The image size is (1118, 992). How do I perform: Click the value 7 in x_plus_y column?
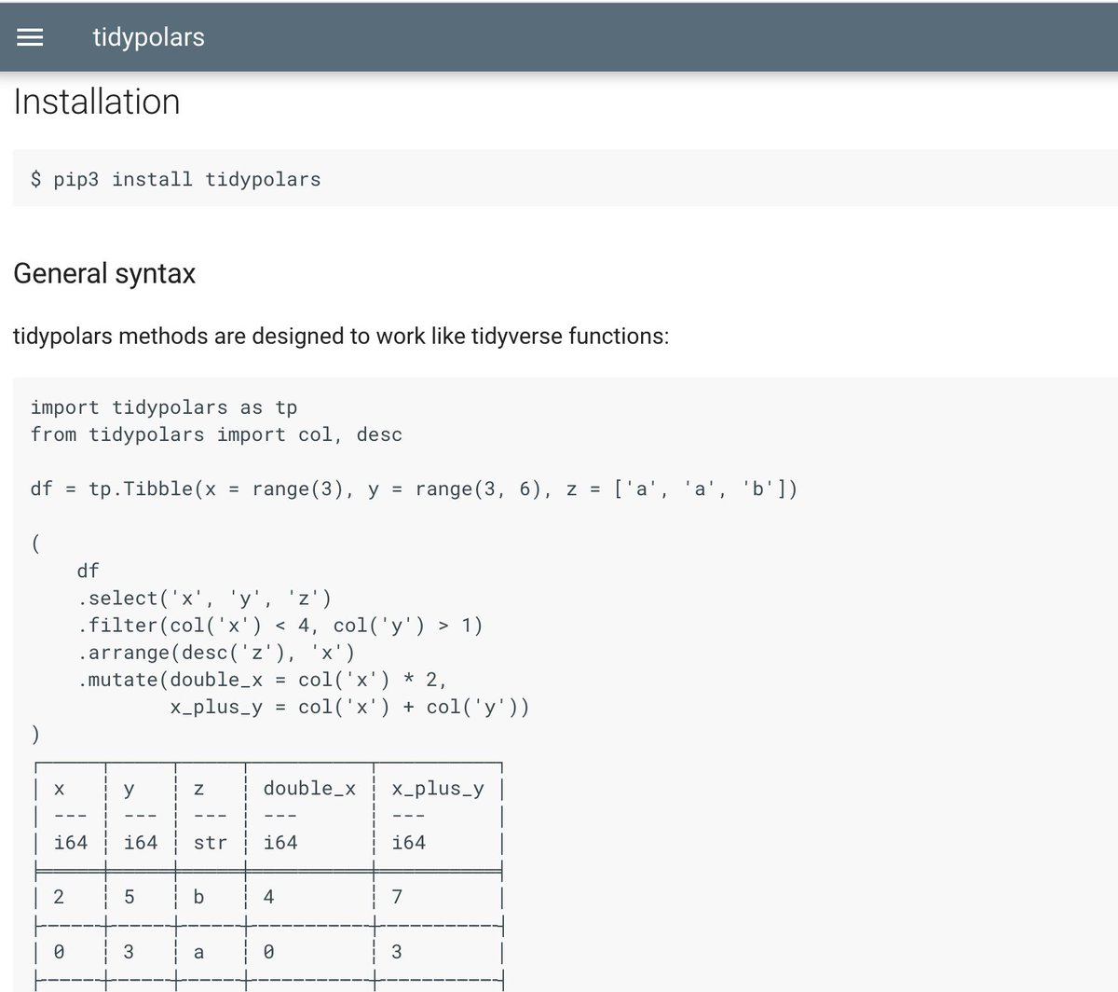point(397,897)
